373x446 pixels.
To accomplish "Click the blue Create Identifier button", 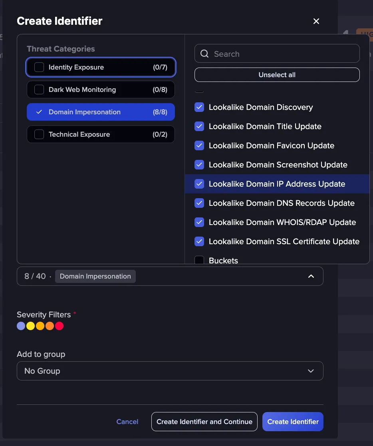I will (x=293, y=422).
